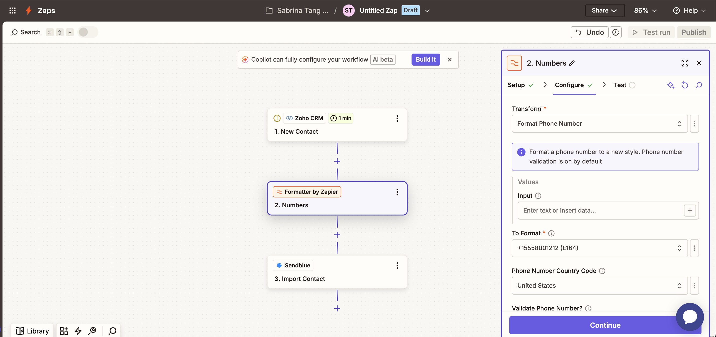Open the Transform dropdown
Screen dimensions: 716x337
[599, 123]
